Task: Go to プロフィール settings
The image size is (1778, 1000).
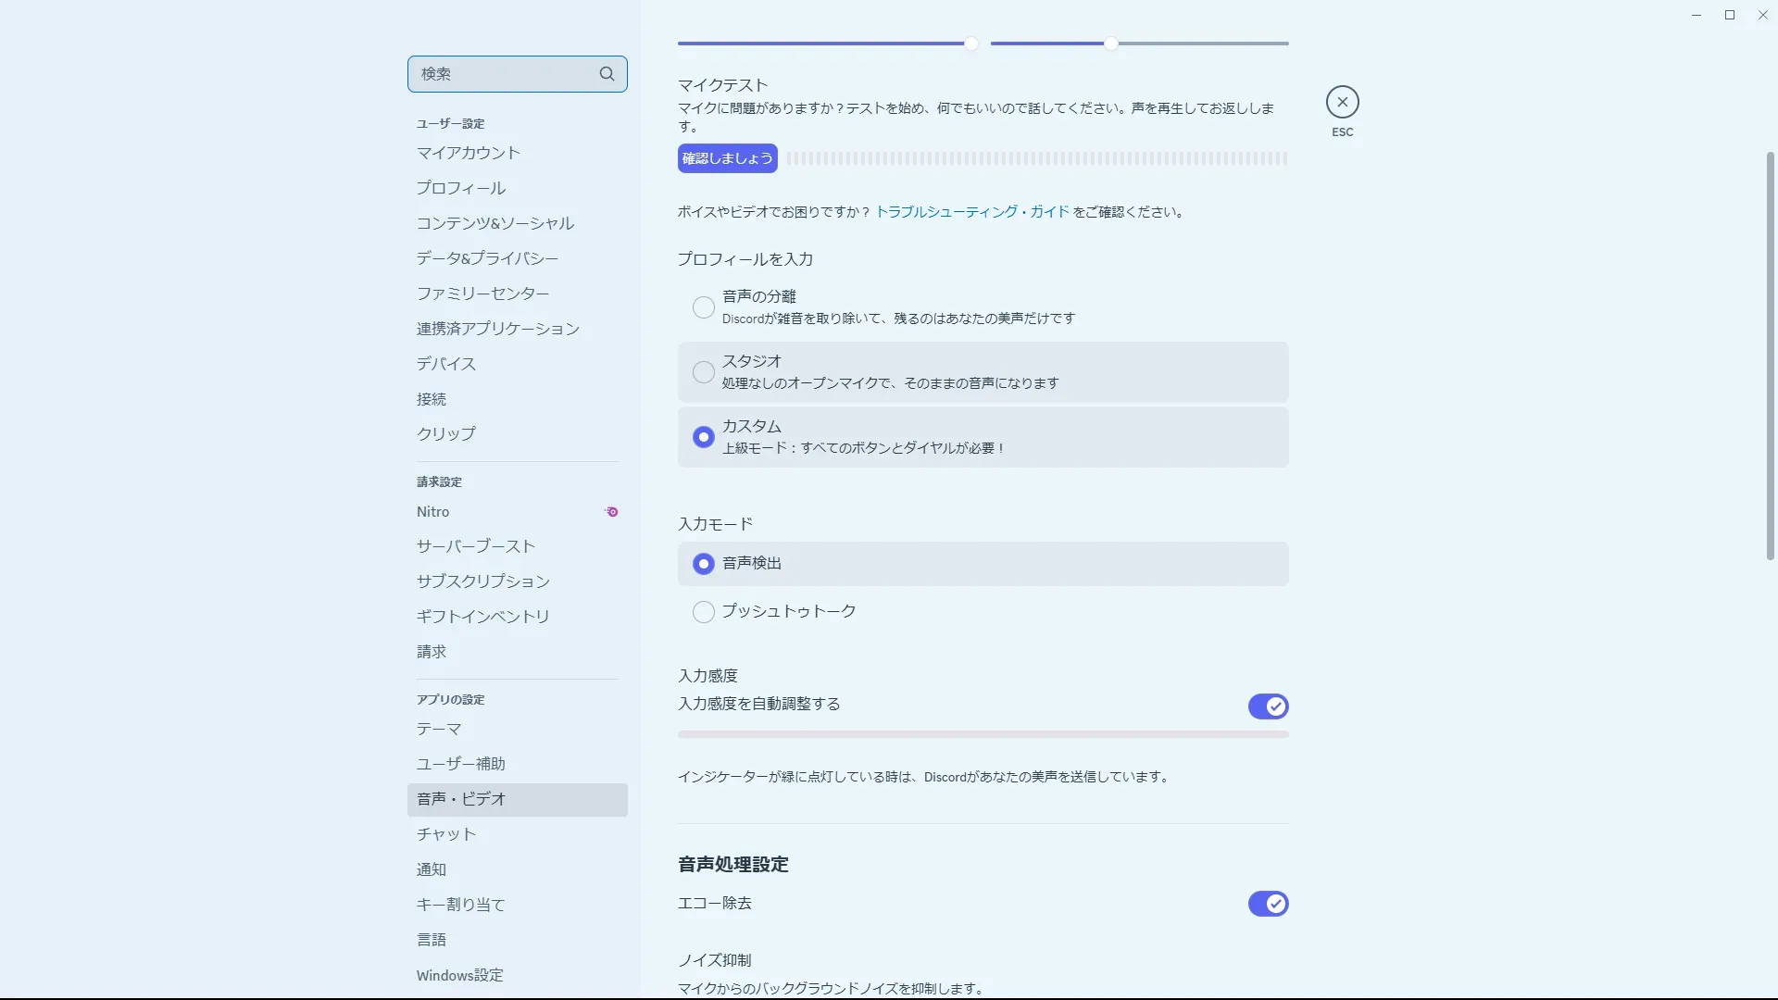Action: point(461,188)
